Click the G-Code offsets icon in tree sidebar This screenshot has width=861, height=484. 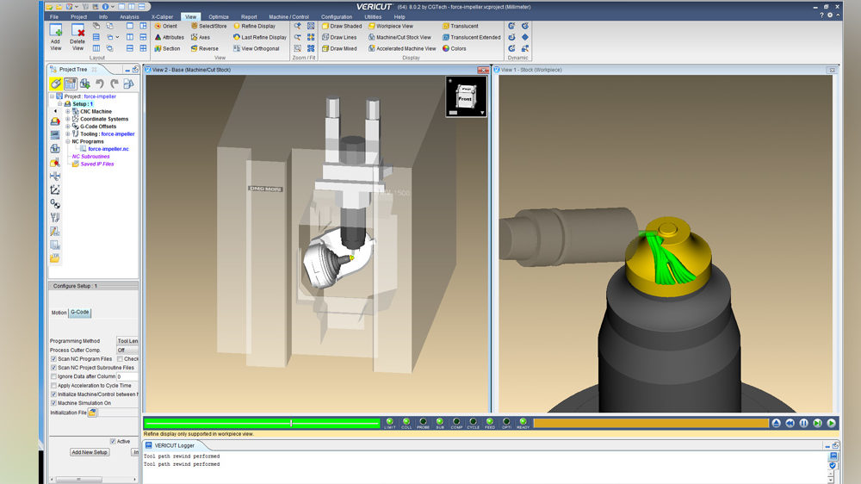[x=55, y=204]
